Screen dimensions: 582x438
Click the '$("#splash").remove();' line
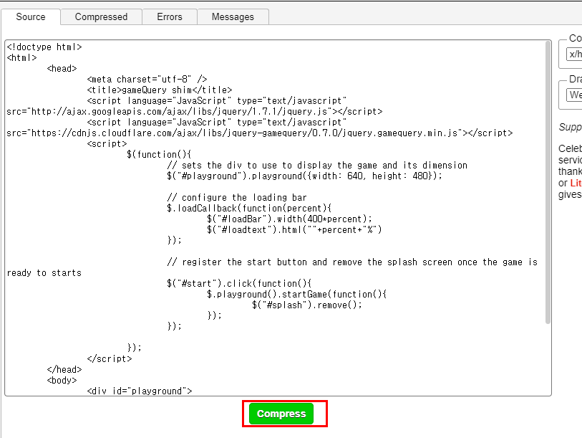306,305
